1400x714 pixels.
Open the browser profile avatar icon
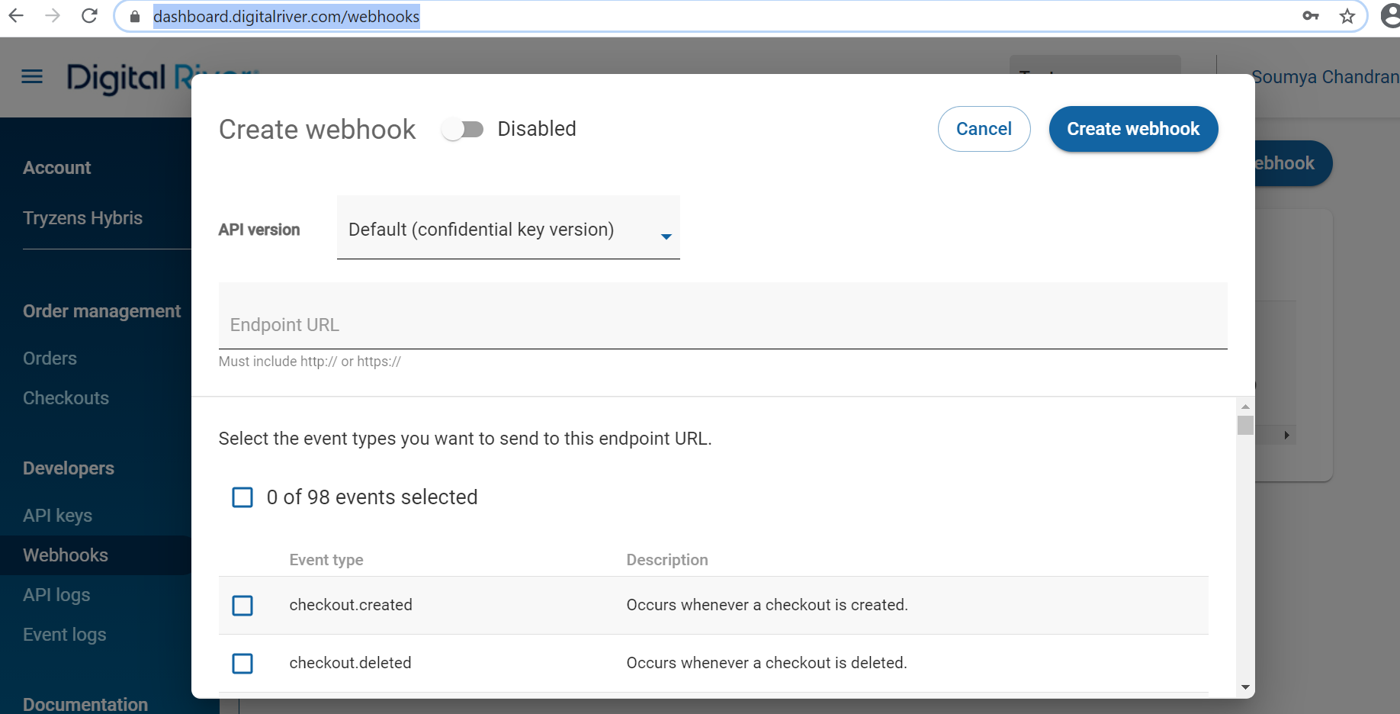1391,16
